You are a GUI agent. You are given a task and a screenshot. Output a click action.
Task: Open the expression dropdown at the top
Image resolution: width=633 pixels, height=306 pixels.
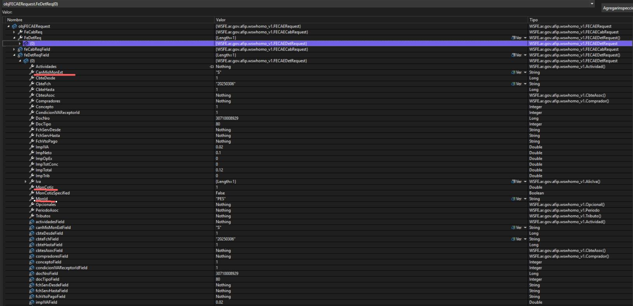click(x=592, y=4)
